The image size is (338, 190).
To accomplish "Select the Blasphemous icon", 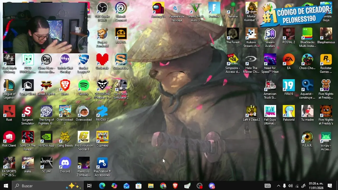I will point(326,34).
